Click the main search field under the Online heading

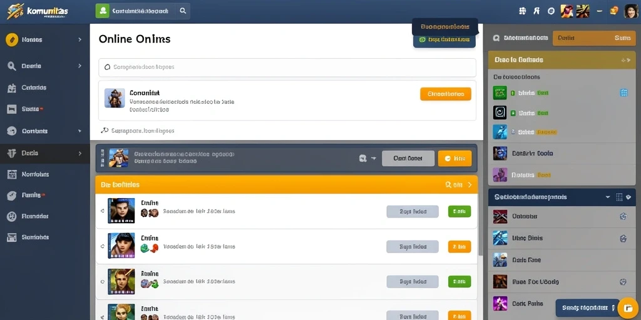[287, 67]
